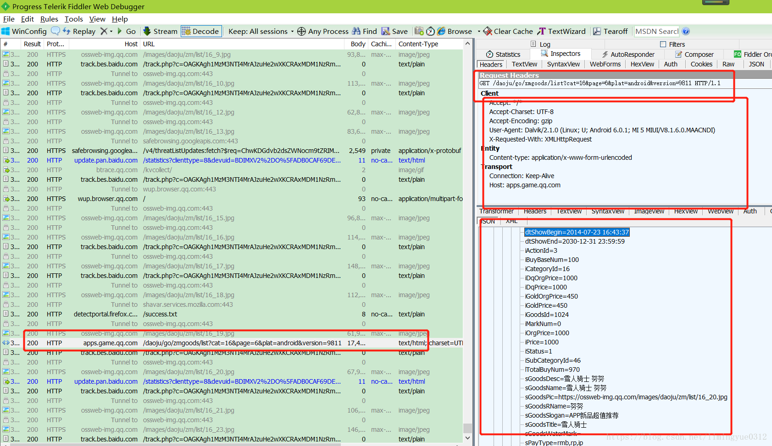Open the Log tab
Image resolution: width=772 pixels, height=446 pixels.
(540, 44)
